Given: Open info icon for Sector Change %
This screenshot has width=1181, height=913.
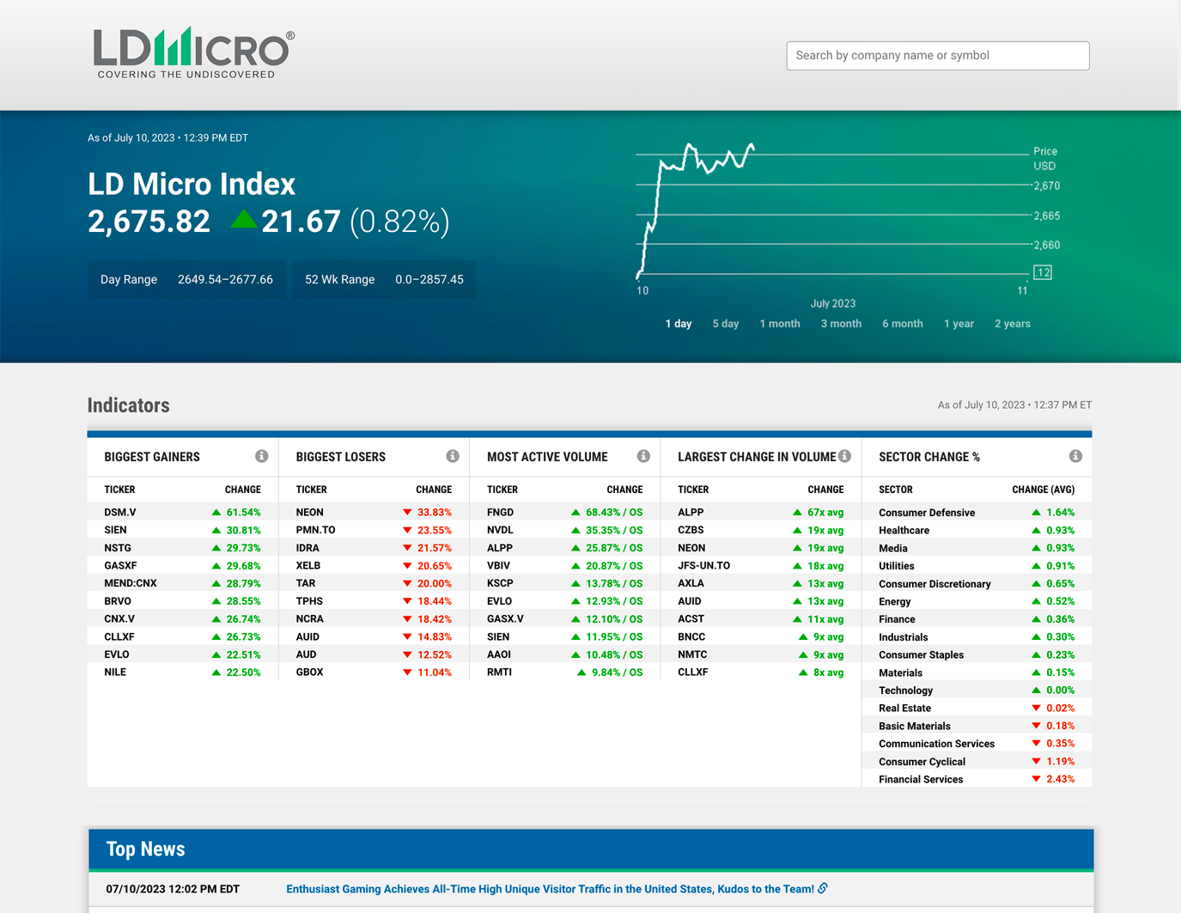Looking at the screenshot, I should pos(1075,456).
